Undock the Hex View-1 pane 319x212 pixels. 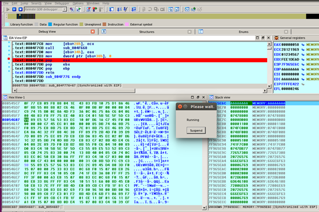198,97
